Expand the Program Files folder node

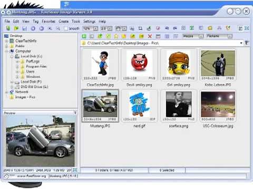[17, 67]
